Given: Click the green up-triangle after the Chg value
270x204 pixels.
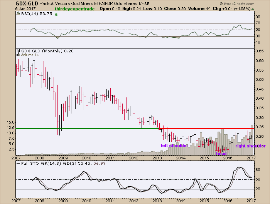Looking at the screenshot, I should tap(253, 9).
